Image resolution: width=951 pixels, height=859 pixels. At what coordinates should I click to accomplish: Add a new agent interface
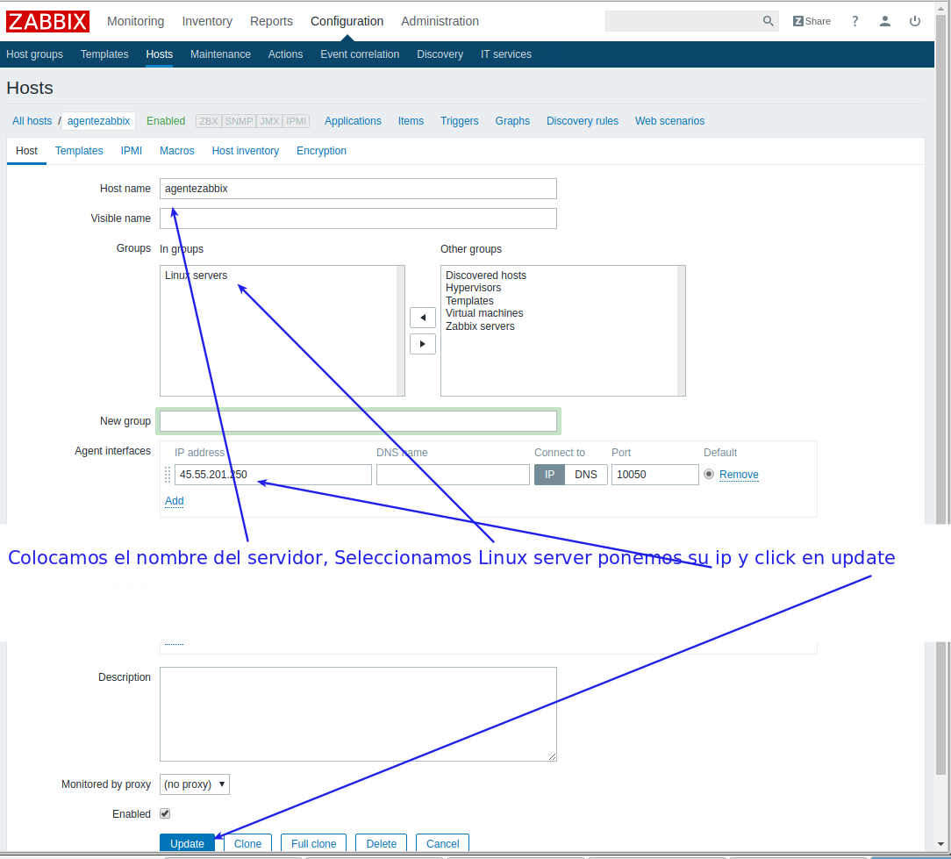[174, 500]
